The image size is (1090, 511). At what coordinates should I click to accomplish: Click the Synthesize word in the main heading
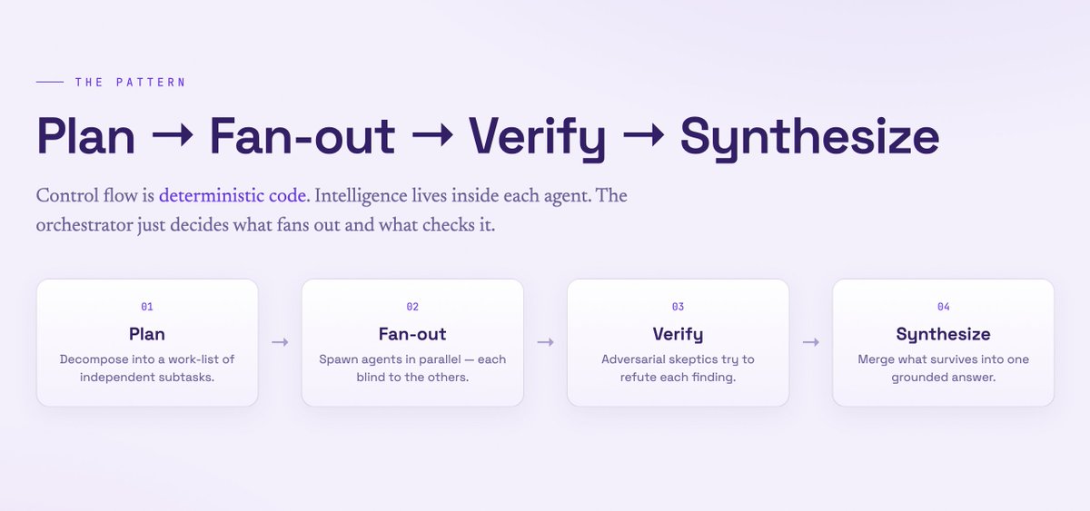point(809,139)
